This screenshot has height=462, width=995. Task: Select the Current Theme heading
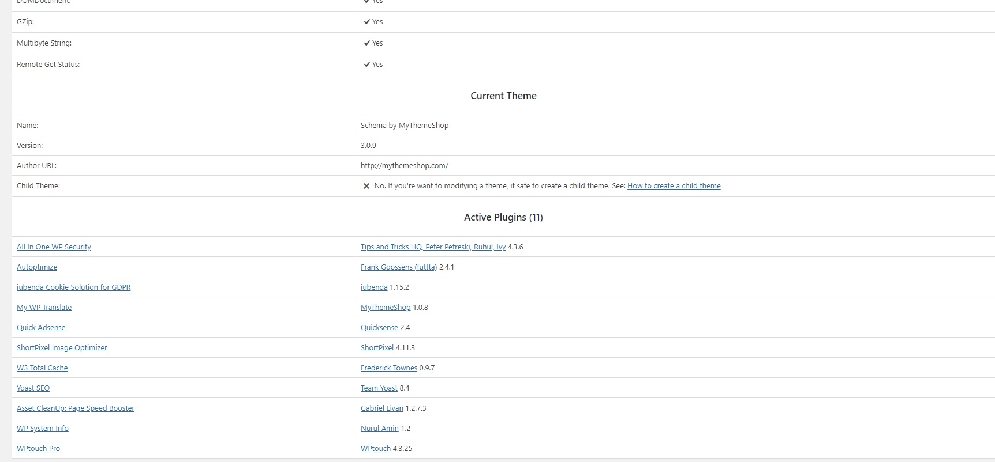pos(503,96)
